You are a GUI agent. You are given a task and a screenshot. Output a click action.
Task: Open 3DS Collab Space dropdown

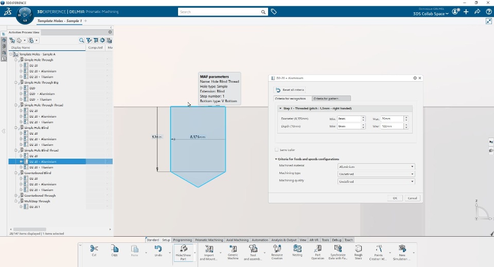(x=431, y=14)
